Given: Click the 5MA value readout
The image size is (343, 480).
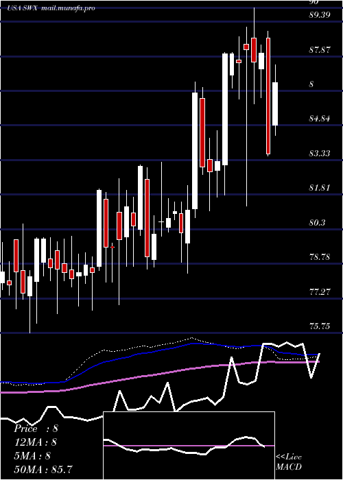Looking at the screenshot, I should (x=32, y=456).
